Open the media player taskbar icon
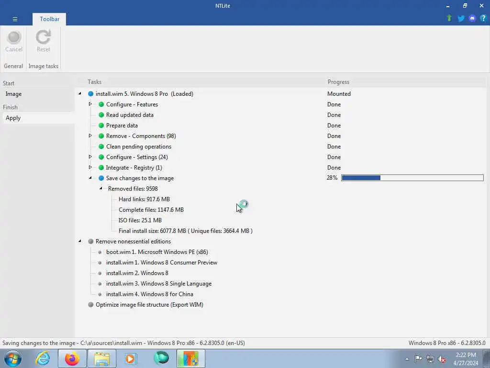 coord(131,358)
